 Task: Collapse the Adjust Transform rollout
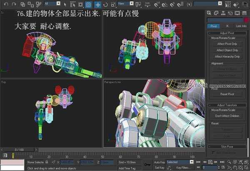(x=227, y=105)
